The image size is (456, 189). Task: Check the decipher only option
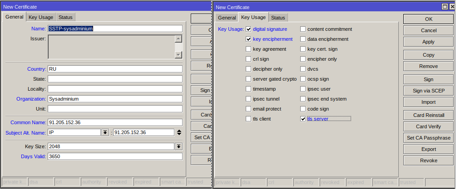click(248, 69)
